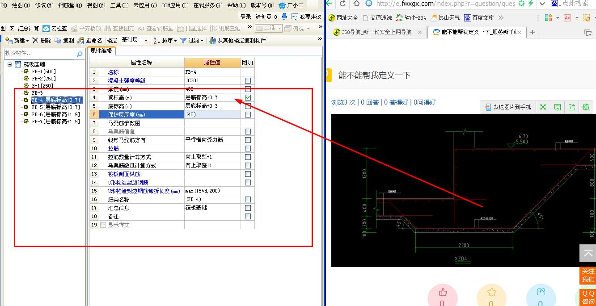The width and height of the screenshot is (596, 306).
Task: Click the notification bell icon
Action: pyautogui.click(x=284, y=17)
